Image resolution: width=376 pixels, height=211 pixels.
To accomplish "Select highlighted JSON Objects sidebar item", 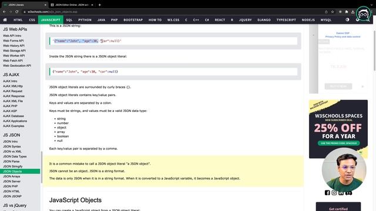I will tap(20, 171).
